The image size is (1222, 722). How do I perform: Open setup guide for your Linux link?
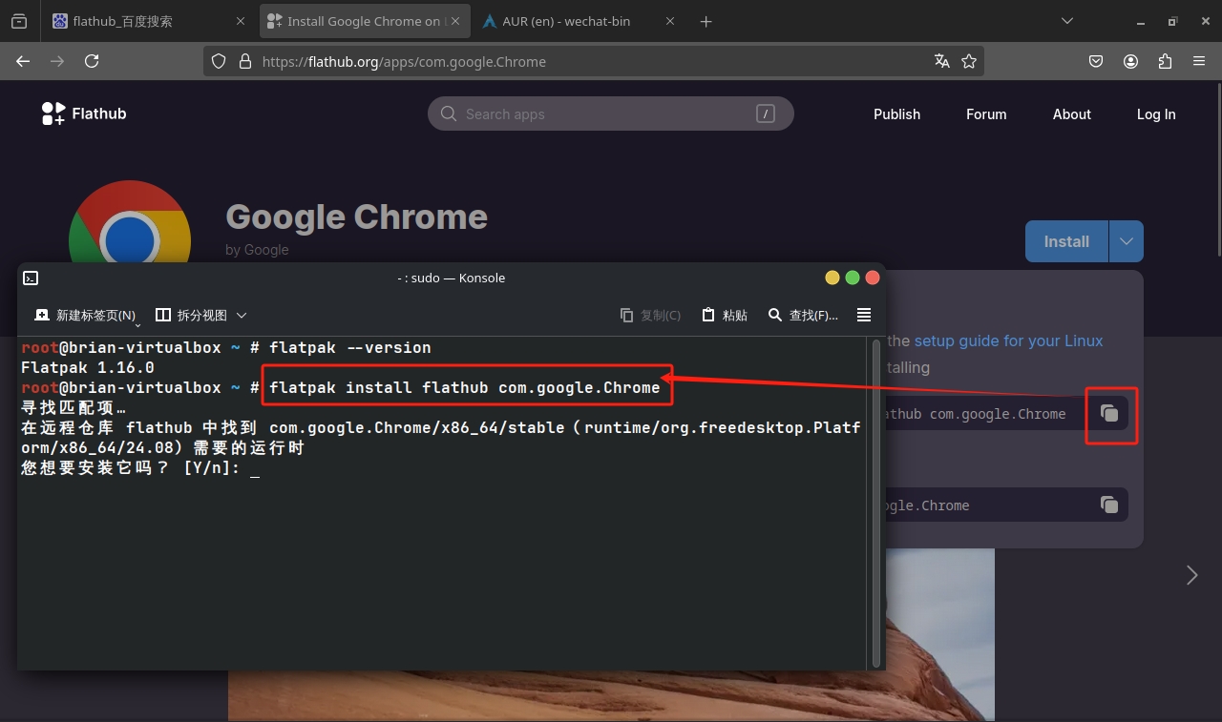click(x=1008, y=340)
